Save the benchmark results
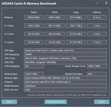The height and width of the screenshot is (107, 111). click(x=9, y=102)
